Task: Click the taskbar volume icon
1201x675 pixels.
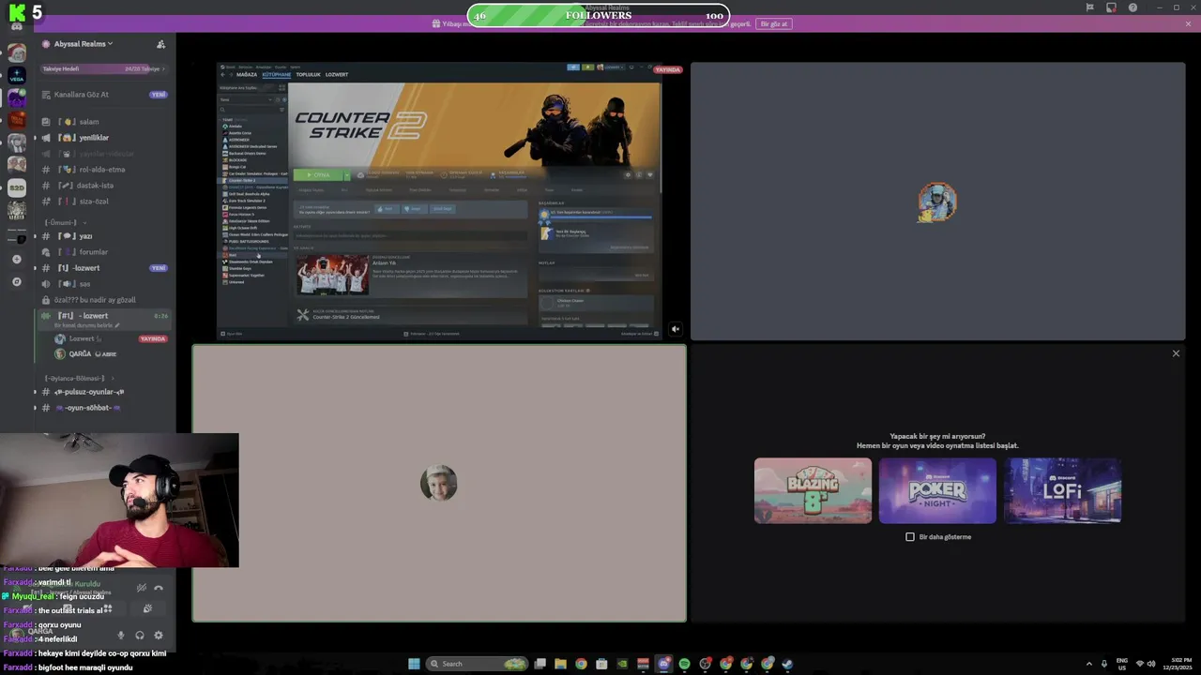Action: 1151,664
